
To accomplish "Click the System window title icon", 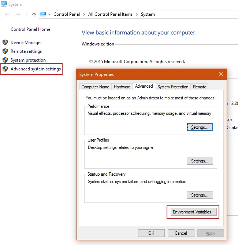I will tap(4, 4).
